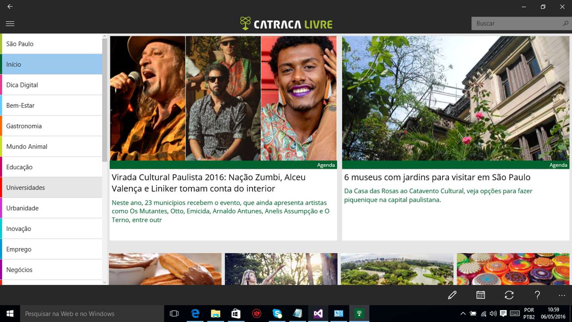Open the notepad-like taskbar app
The height and width of the screenshot is (322, 572).
pos(298,314)
